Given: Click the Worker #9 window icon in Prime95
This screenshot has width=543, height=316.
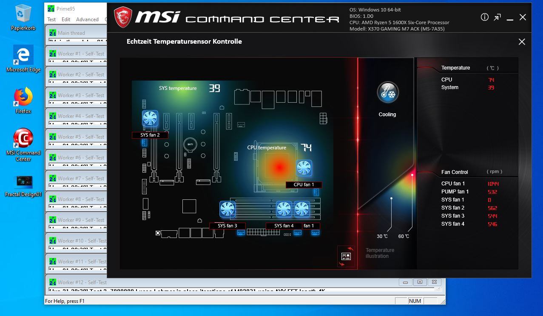Looking at the screenshot, I should coord(53,220).
